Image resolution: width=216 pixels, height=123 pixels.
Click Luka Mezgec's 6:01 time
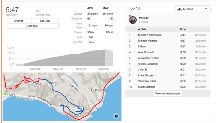point(182,75)
